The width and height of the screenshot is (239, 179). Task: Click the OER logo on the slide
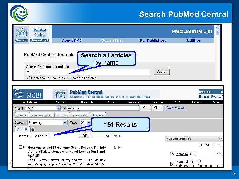tap(19, 13)
